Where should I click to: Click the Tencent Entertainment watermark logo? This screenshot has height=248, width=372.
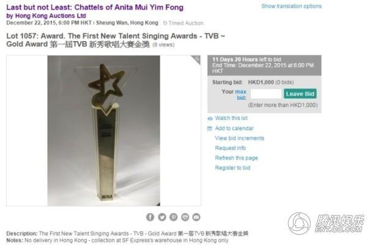point(326,224)
